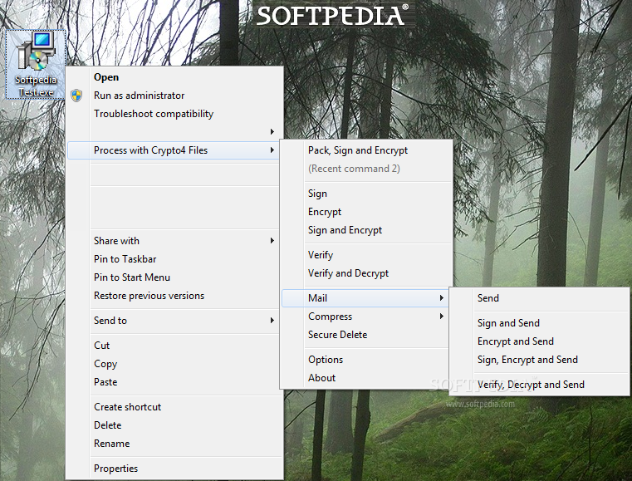Open the Share with submenu arrow
Viewport: 632px width, 481px height.
272,241
